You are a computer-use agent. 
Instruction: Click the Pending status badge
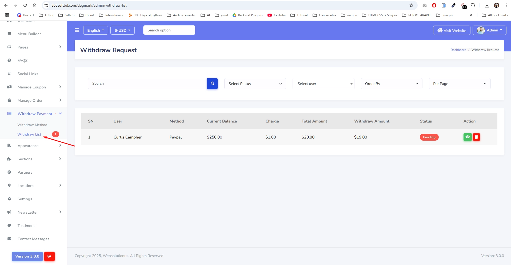(429, 137)
